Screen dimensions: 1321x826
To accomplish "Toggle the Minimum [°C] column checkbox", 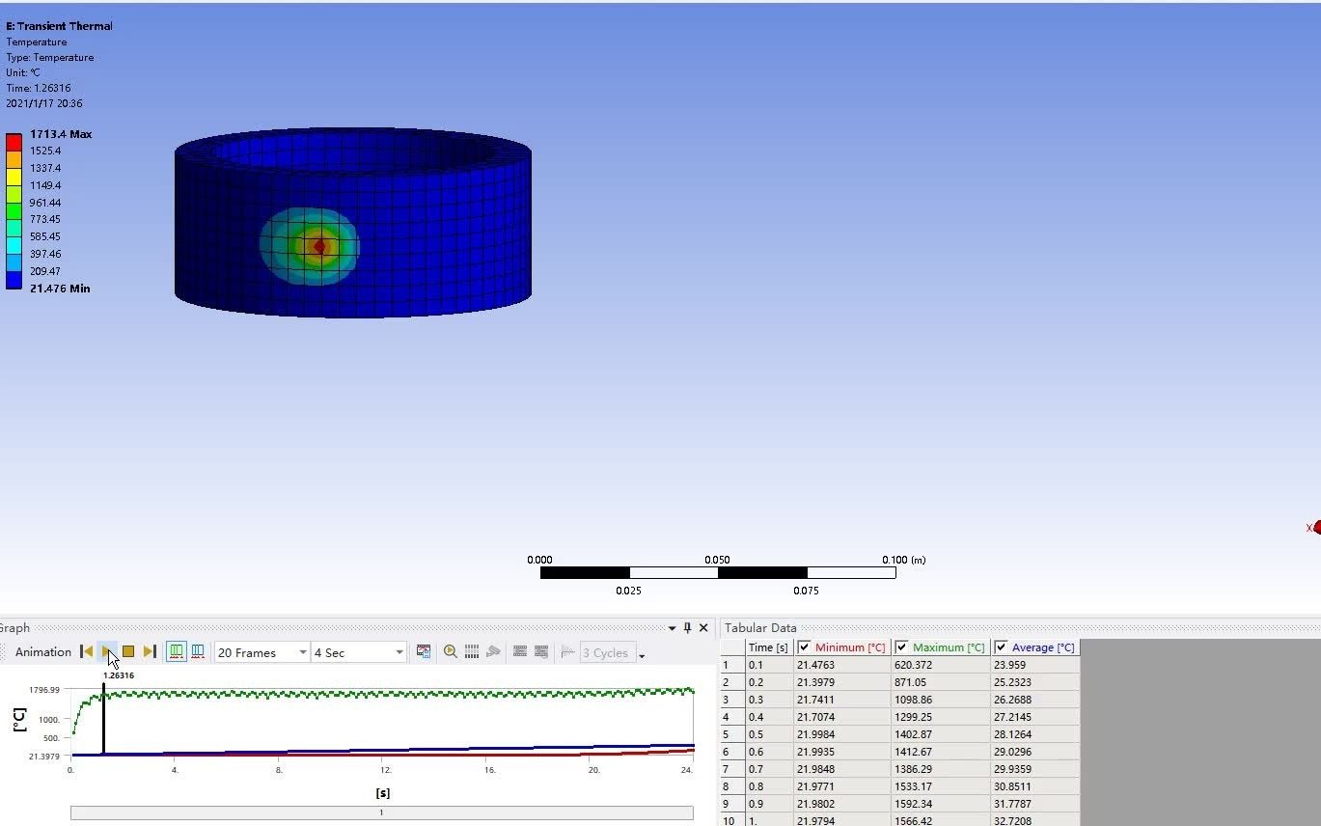I will (804, 647).
